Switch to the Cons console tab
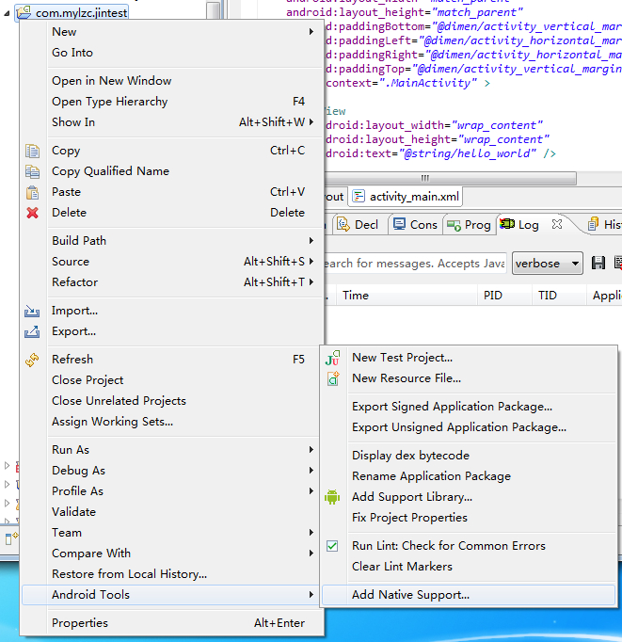This screenshot has width=622, height=642. 415,225
